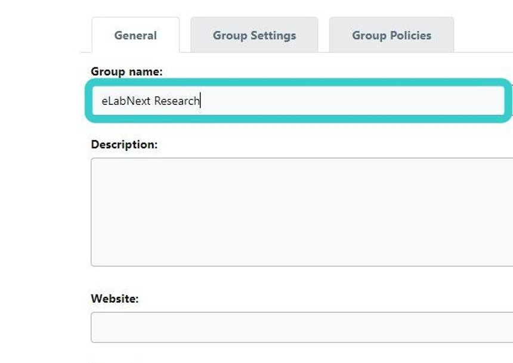513x363 pixels.
Task: Click inside the Description text area
Action: pyautogui.click(x=302, y=212)
